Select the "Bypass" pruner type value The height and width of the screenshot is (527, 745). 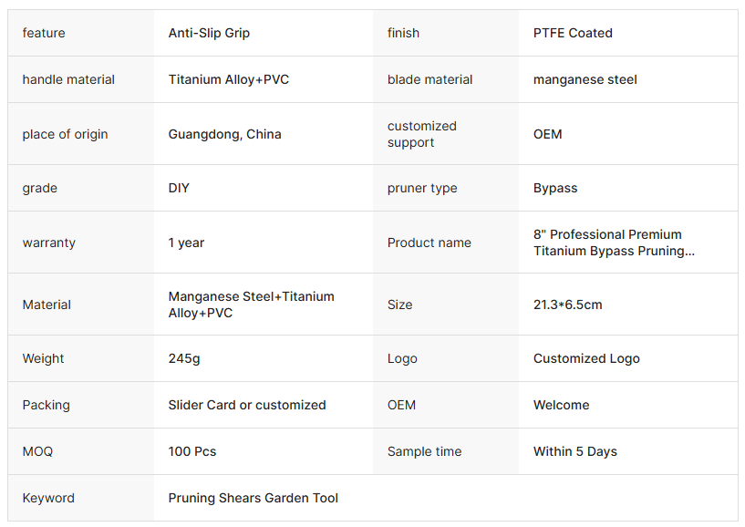555,188
